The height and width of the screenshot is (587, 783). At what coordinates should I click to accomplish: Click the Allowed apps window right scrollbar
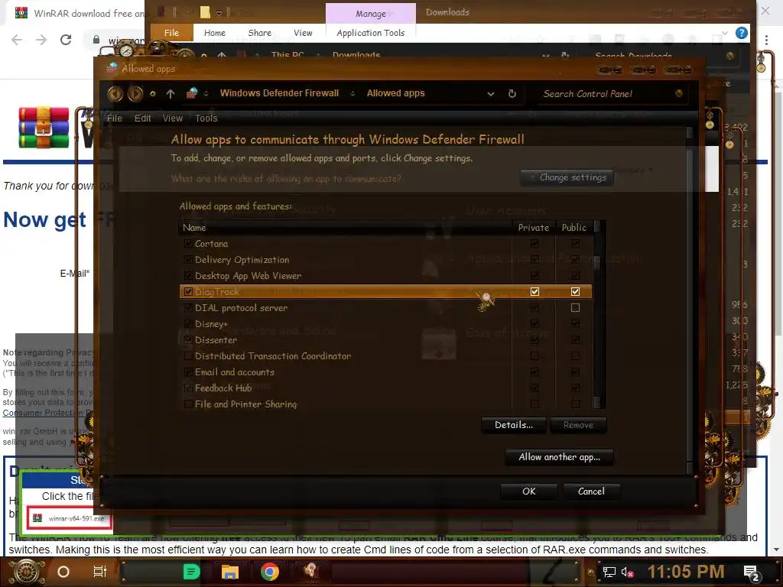click(690, 300)
